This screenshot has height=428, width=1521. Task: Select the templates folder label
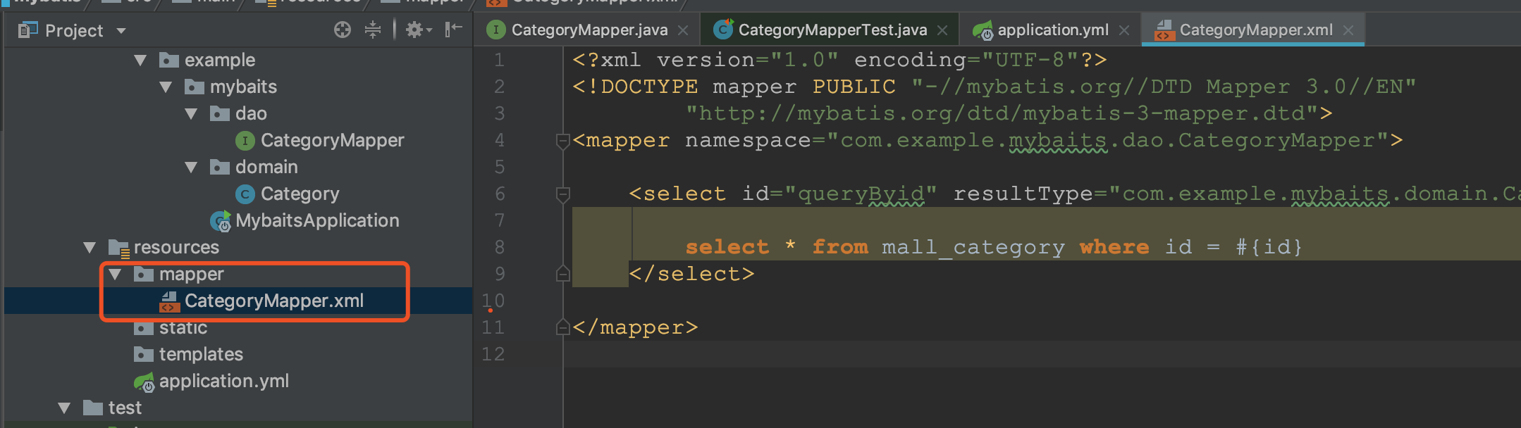coord(201,355)
